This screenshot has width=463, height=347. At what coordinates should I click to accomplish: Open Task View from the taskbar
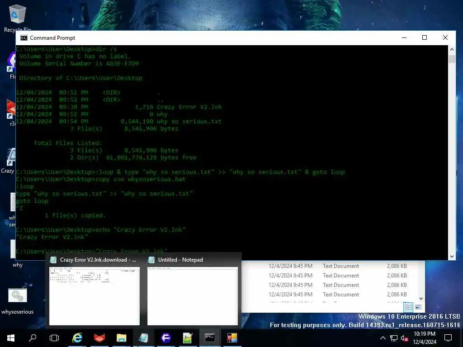click(x=54, y=338)
